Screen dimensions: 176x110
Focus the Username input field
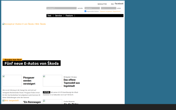click(92, 8)
